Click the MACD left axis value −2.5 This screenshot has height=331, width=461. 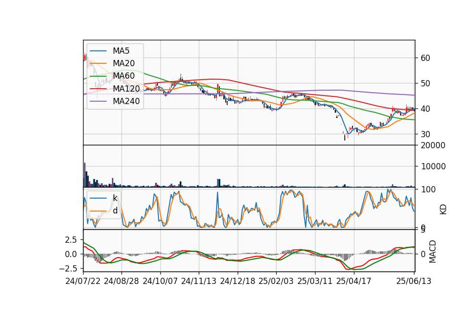pos(68,269)
